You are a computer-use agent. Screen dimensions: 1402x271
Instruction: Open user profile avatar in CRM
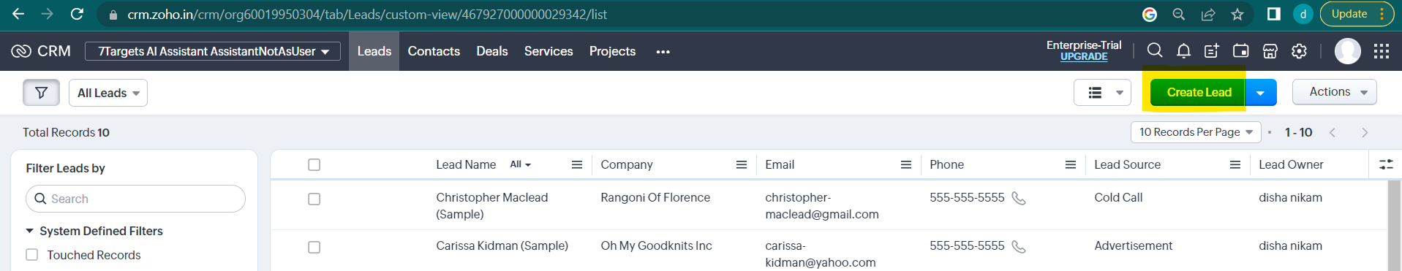pos(1348,51)
